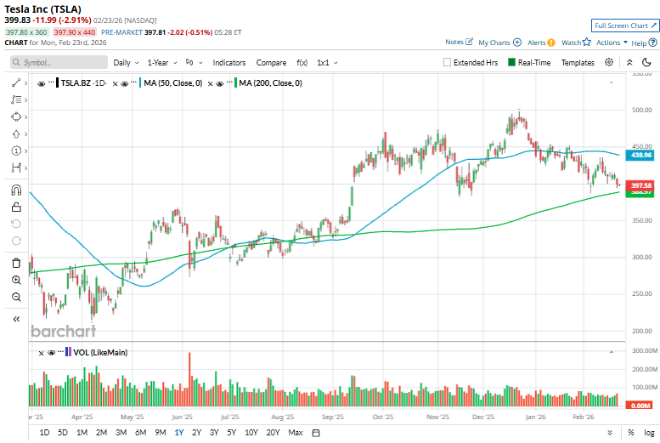Toggle the Real-Time checkbox
660x443 pixels.
(x=511, y=63)
